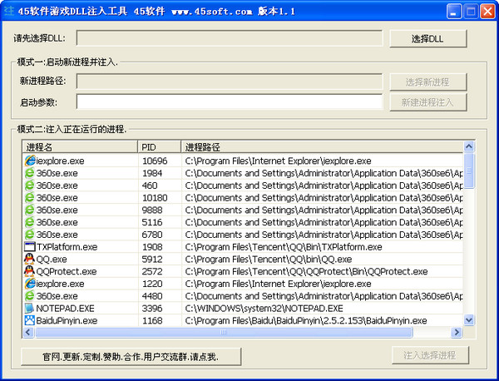Click PID value 1908
The width and height of the screenshot is (499, 381).
coord(152,247)
